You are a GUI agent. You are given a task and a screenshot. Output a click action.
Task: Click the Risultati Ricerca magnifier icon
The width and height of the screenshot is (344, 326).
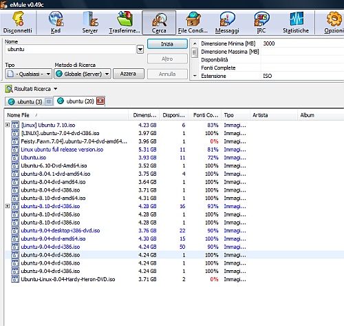pos(9,89)
